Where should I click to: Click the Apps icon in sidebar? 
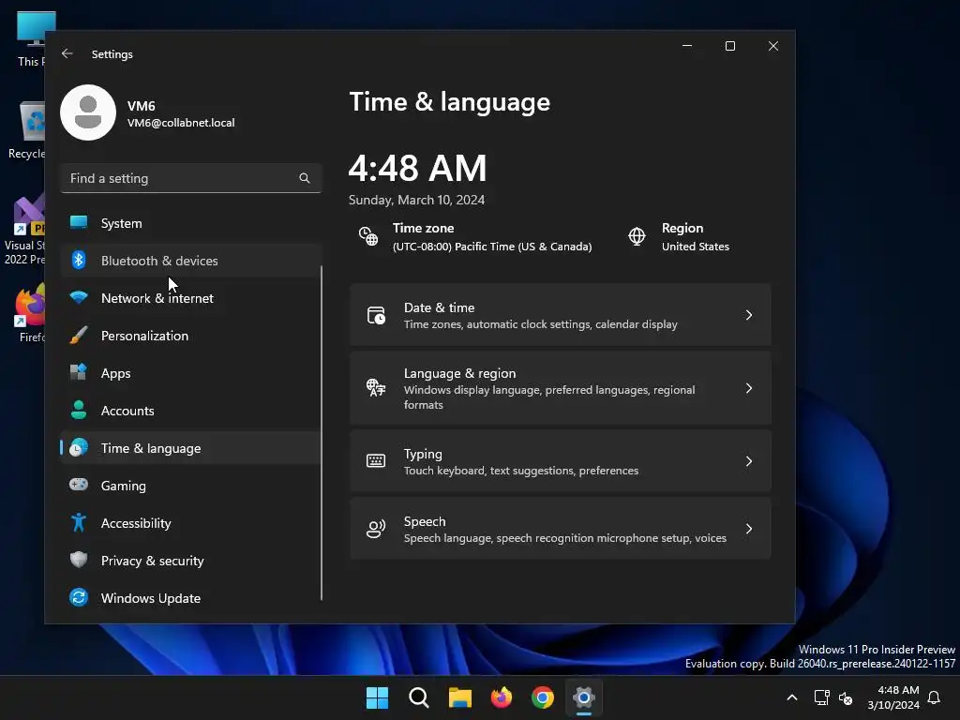click(x=79, y=372)
